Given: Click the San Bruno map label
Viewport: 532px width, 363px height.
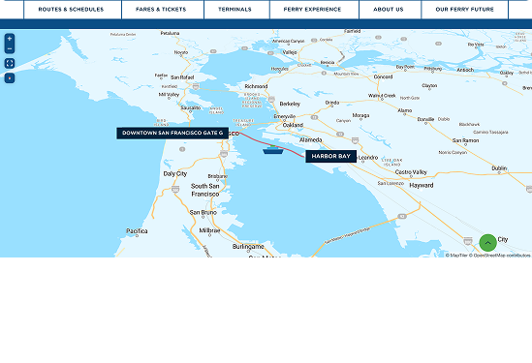Looking at the screenshot, I should 203,212.
